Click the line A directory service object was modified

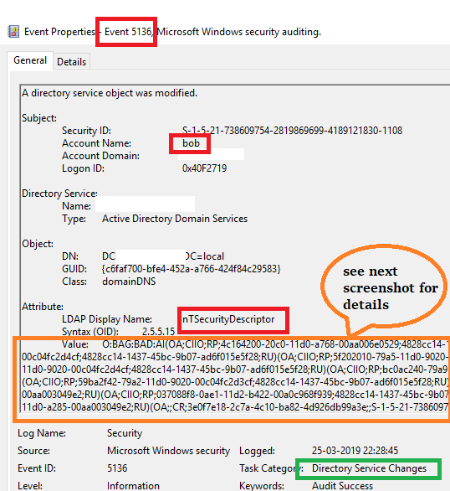point(110,93)
